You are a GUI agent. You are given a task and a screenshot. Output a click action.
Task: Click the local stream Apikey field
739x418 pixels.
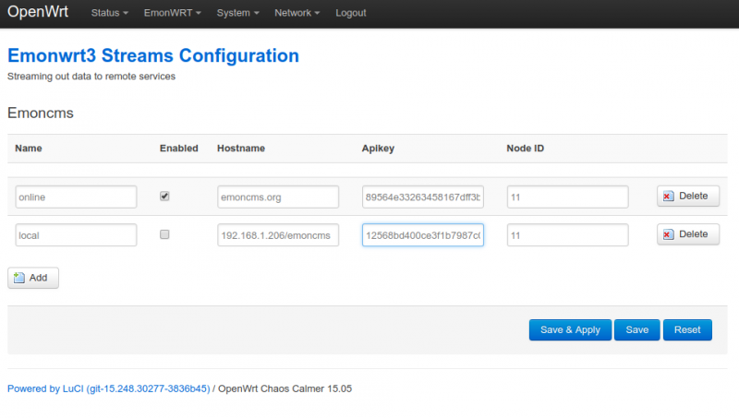point(423,235)
